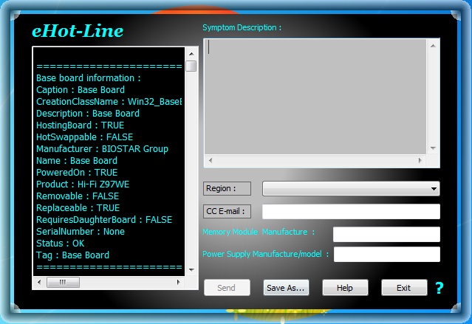Click the Symptom Description scroll right arrow
Screen dimensions: 472x324
421,160
